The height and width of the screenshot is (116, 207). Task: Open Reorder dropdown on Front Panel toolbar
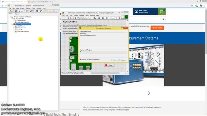107,18
